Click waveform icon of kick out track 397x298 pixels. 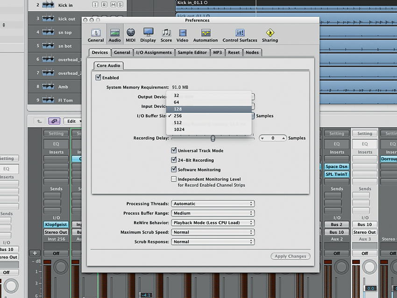48,19
